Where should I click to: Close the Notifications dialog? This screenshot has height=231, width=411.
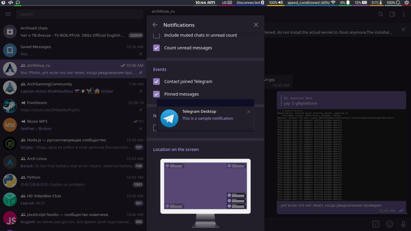pos(256,25)
